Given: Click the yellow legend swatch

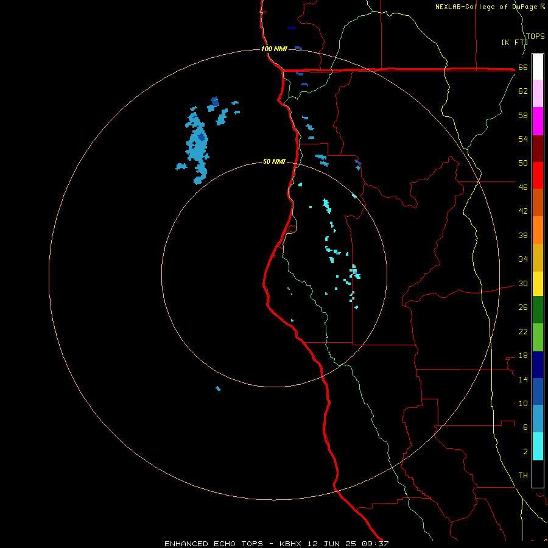Looking at the screenshot, I should click(538, 284).
